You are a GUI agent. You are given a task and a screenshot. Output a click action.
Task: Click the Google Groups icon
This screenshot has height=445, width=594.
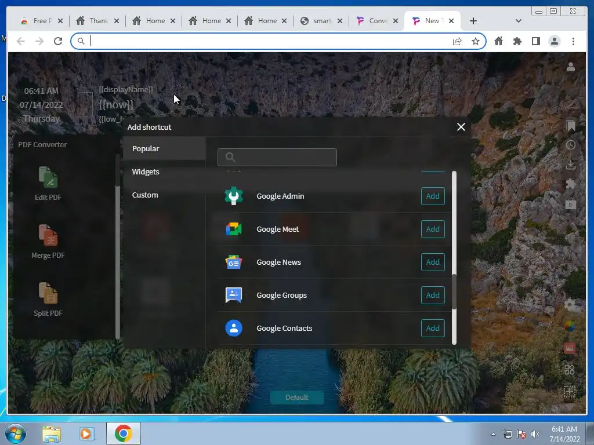(x=234, y=295)
